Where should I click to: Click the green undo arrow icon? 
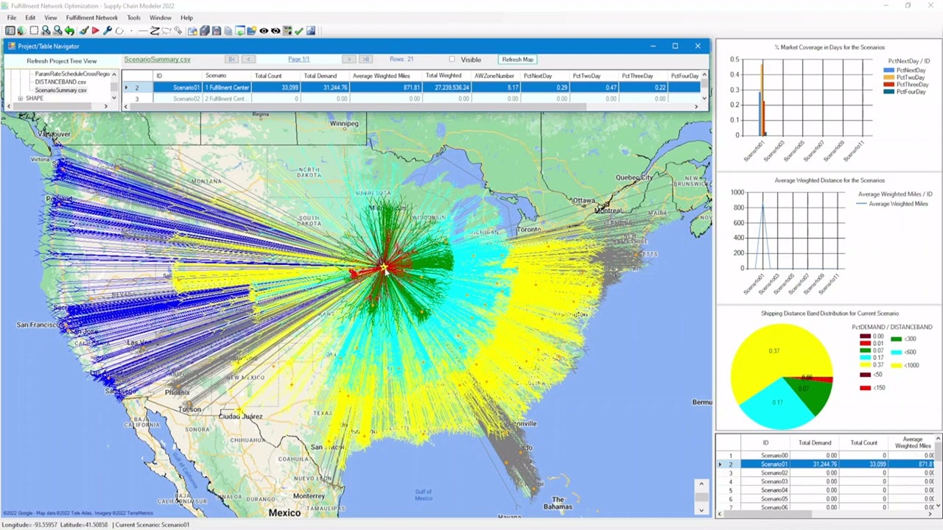coord(69,31)
